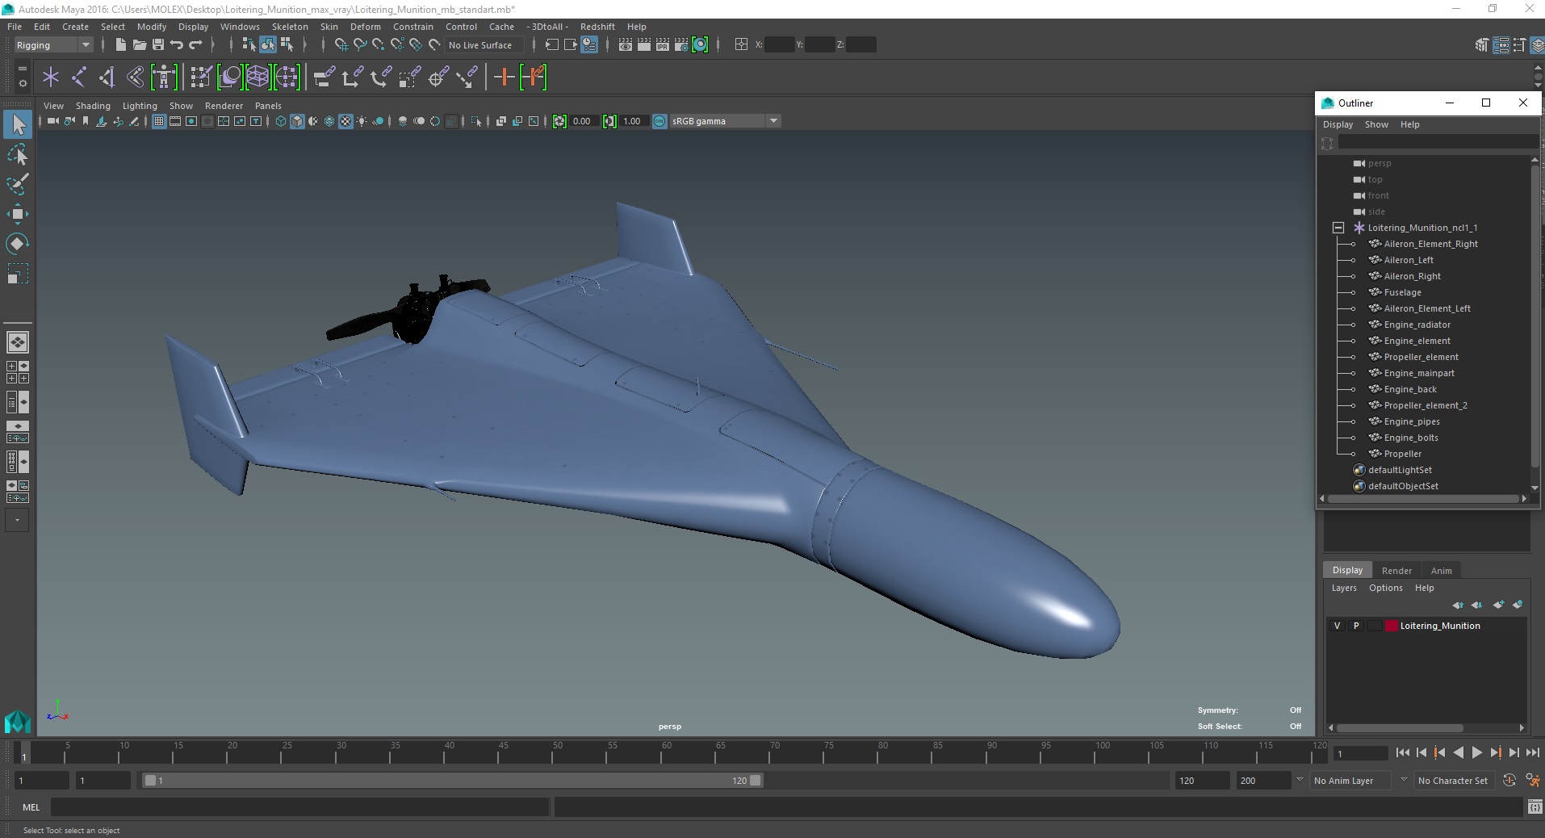Toggle textured display in viewport toolbar

click(345, 121)
